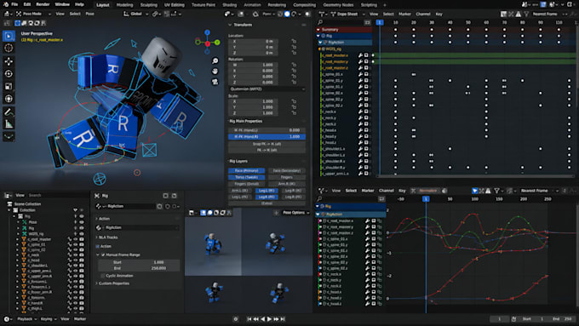Select the Scale tool in the viewport toolbar
The height and width of the screenshot is (326, 579).
9,86
